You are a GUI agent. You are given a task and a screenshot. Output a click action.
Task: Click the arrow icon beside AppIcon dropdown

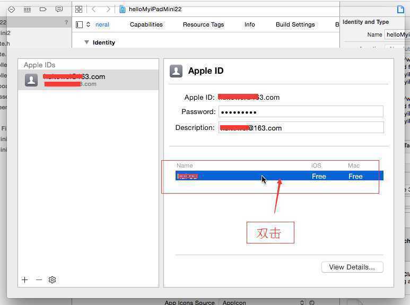click(312, 303)
